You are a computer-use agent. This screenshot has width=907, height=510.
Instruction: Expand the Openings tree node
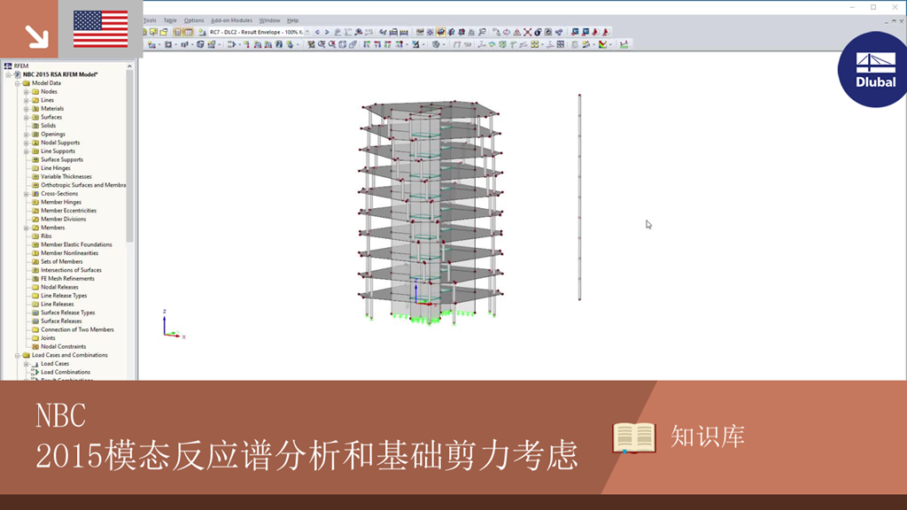click(26, 135)
